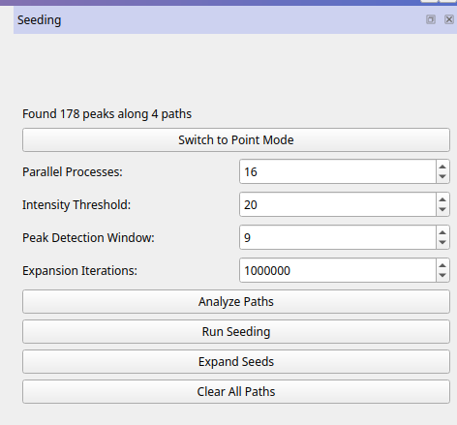Decrease Parallel Processes with down arrow
Image resolution: width=457 pixels, height=425 pixels.
(x=442, y=177)
